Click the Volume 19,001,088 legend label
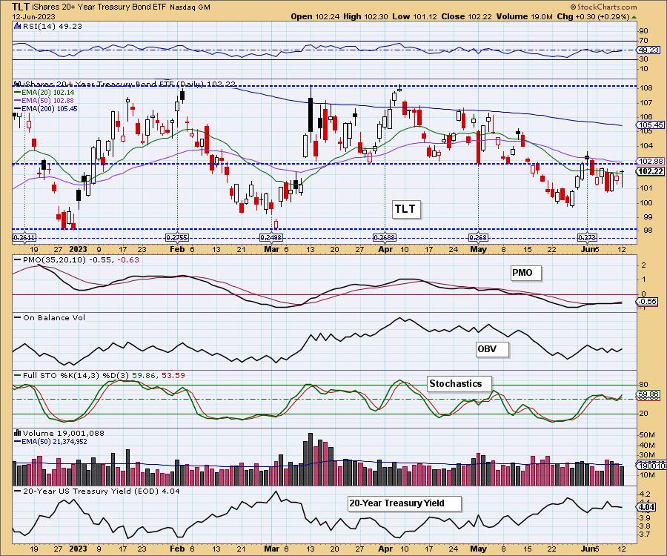 pos(64,433)
